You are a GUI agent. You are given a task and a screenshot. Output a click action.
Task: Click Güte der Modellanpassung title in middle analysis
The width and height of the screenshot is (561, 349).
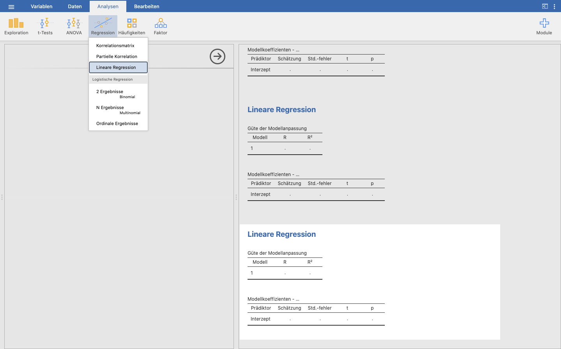pyautogui.click(x=277, y=129)
